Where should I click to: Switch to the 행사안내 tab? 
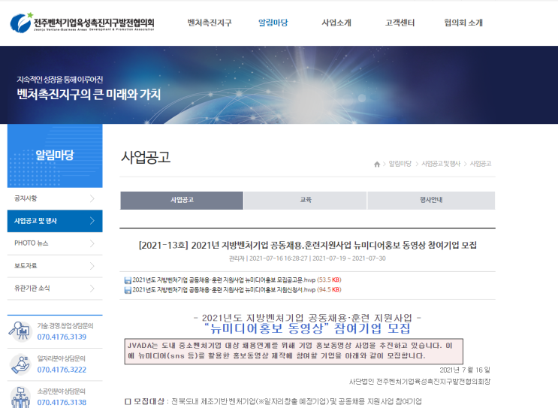pos(431,200)
